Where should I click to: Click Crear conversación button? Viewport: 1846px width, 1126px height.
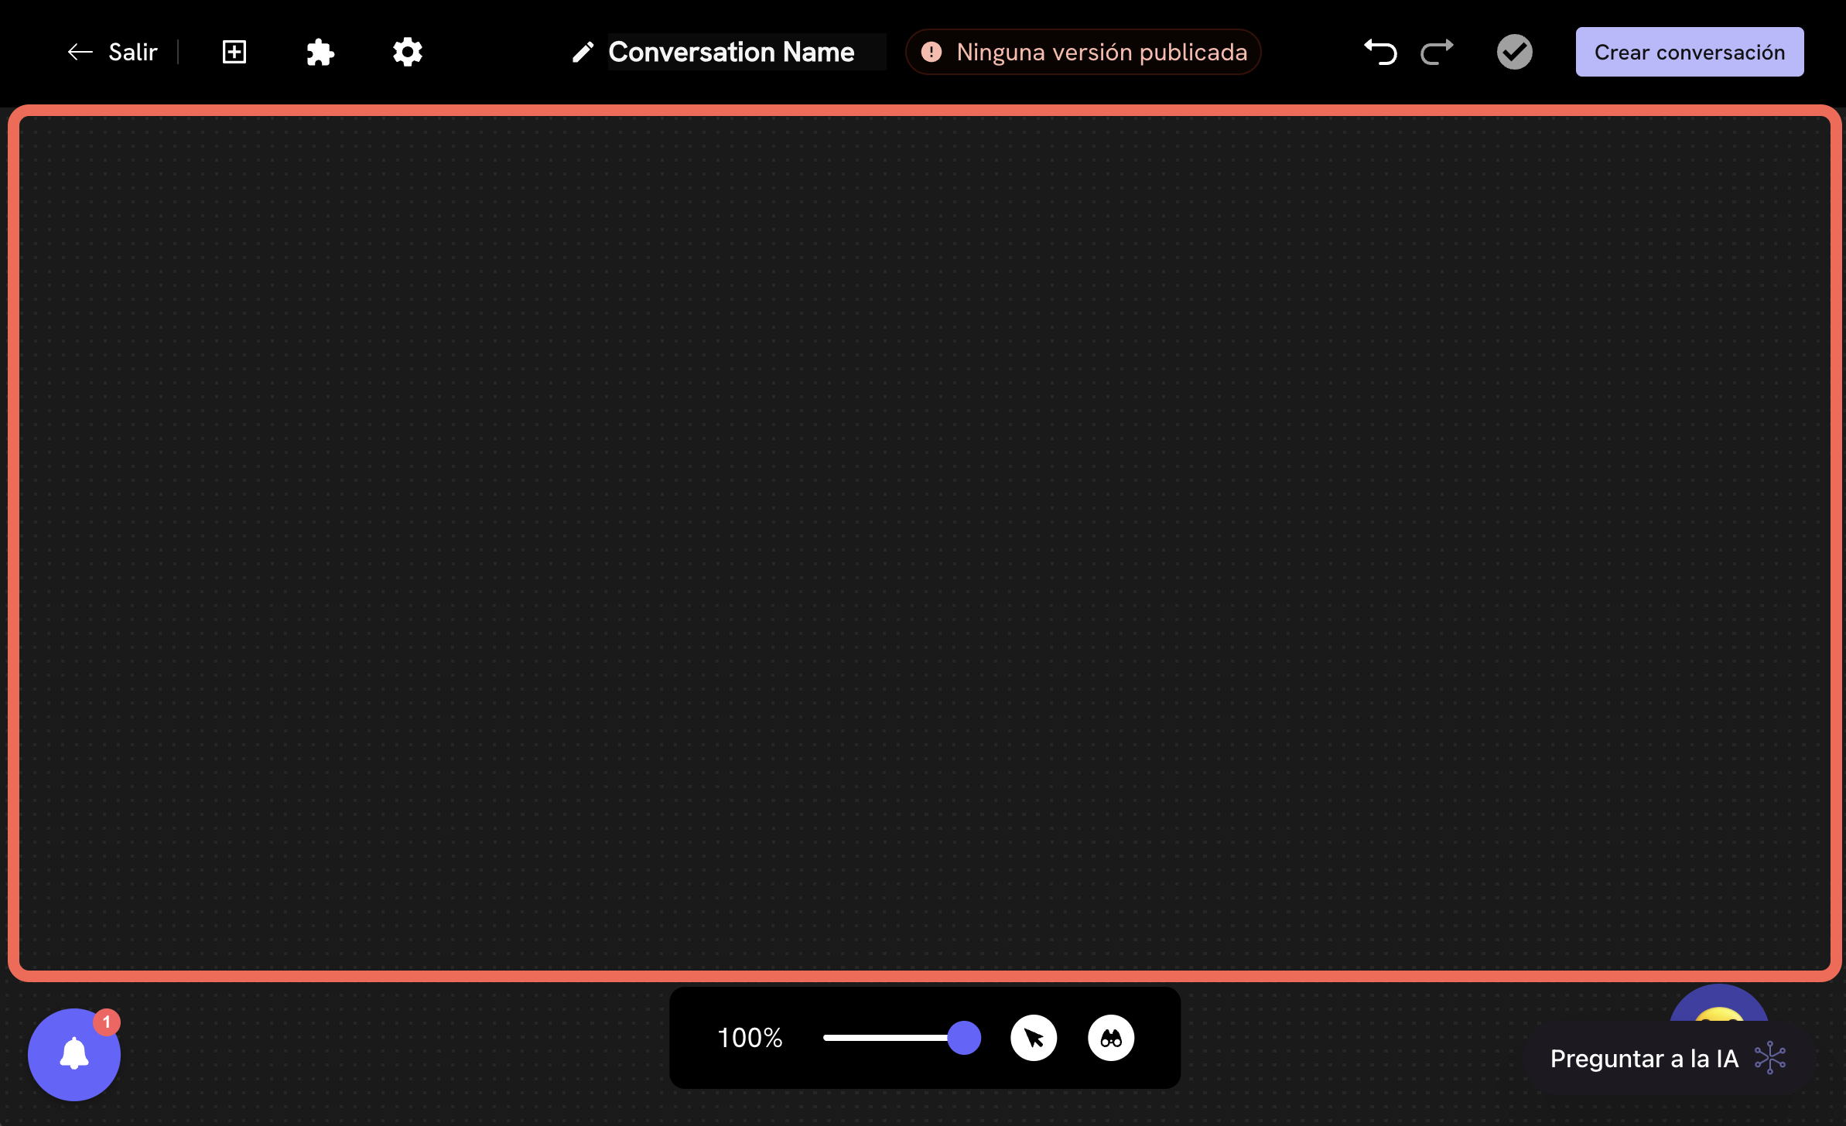[1690, 52]
